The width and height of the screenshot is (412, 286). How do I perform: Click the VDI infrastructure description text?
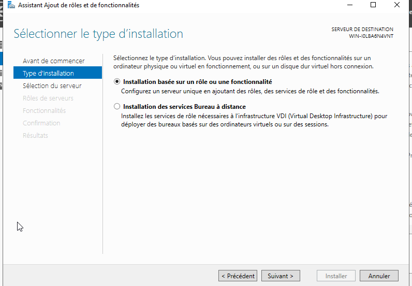click(x=254, y=121)
